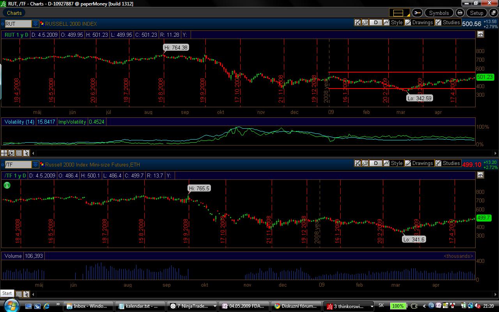This screenshot has width=499, height=312.
Task: Click the D timeframe button in /TF chart
Action: point(376,163)
